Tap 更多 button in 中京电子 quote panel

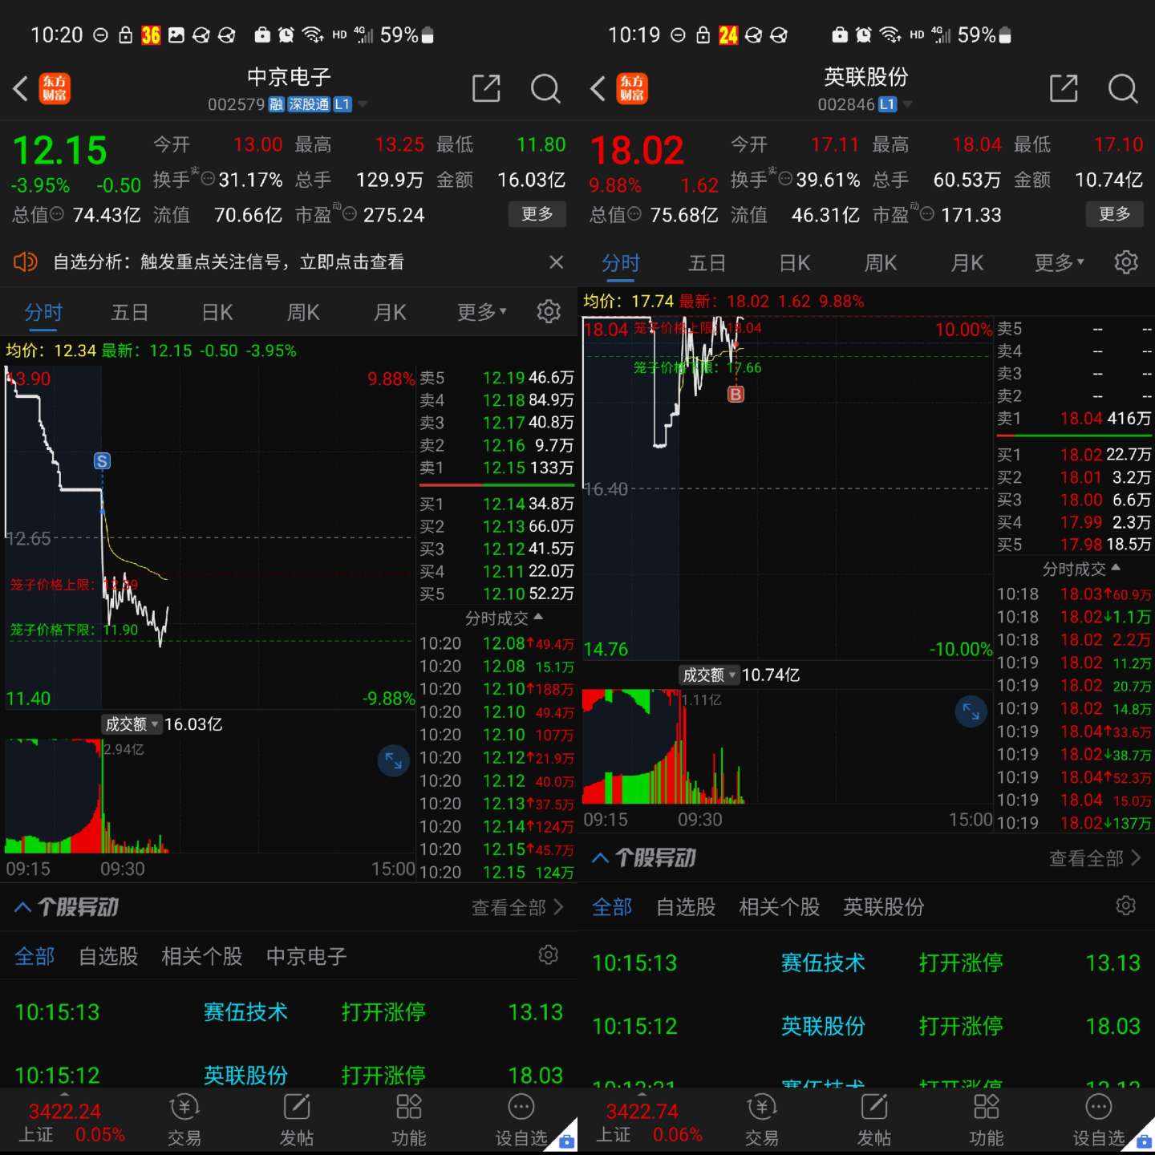coord(537,214)
